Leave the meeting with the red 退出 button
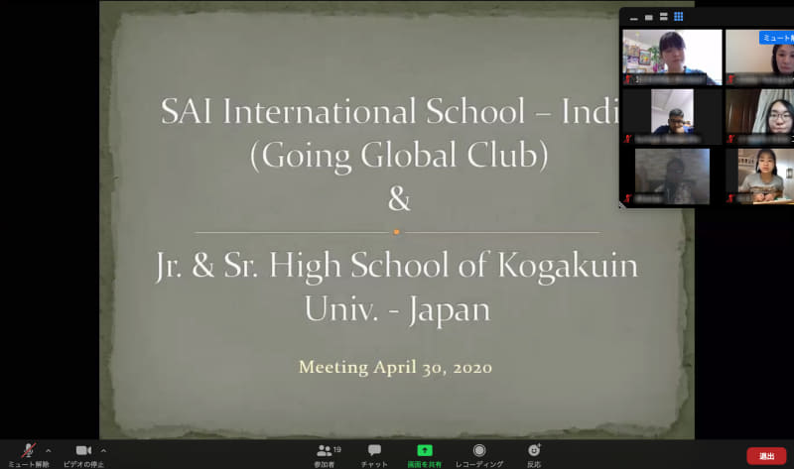Image resolution: width=794 pixels, height=469 pixels. pos(766,456)
